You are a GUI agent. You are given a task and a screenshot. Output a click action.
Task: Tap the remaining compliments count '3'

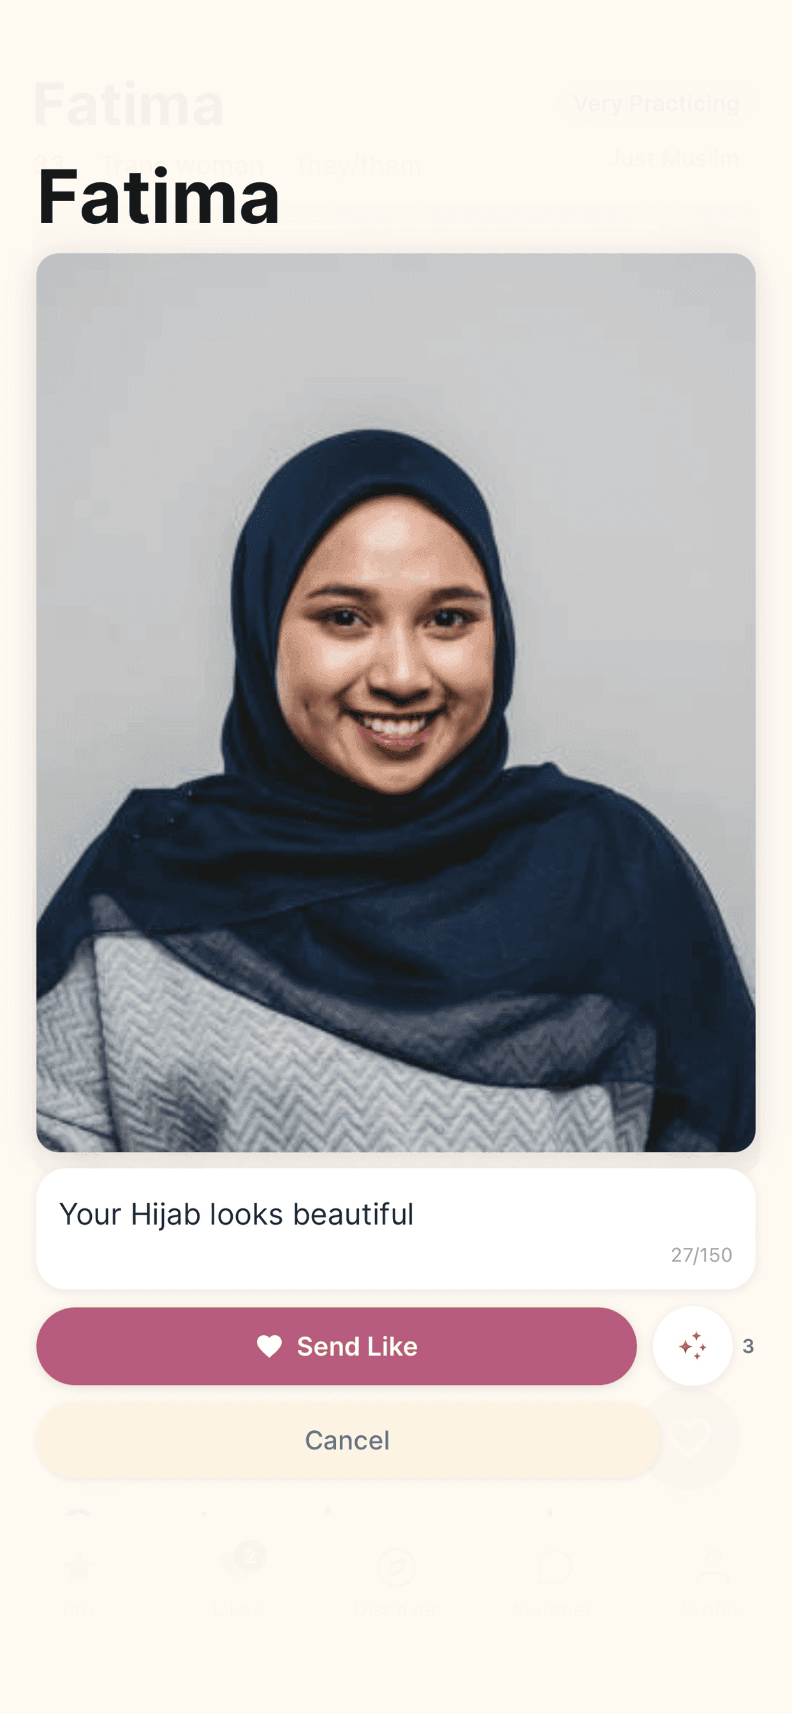coord(748,1346)
